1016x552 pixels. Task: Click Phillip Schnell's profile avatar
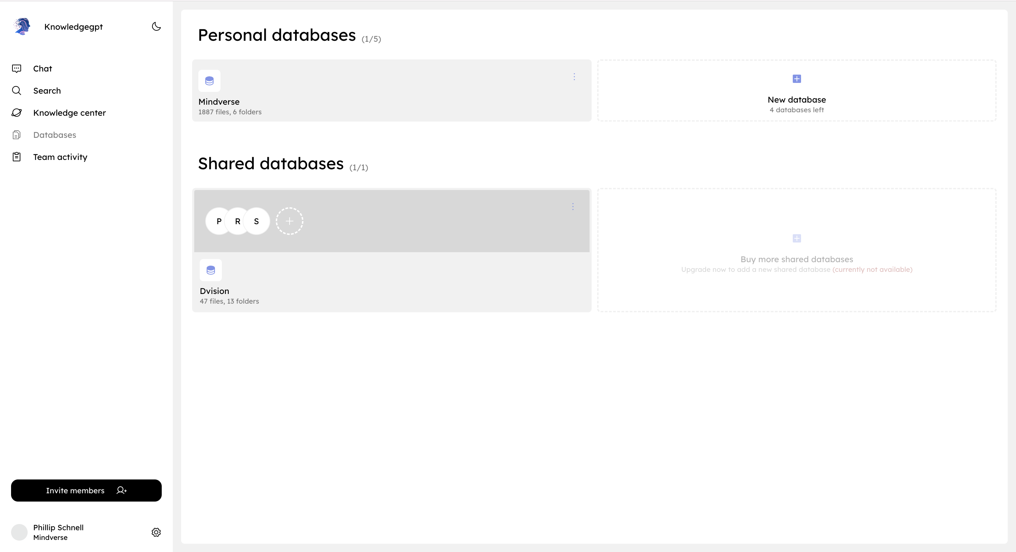19,532
